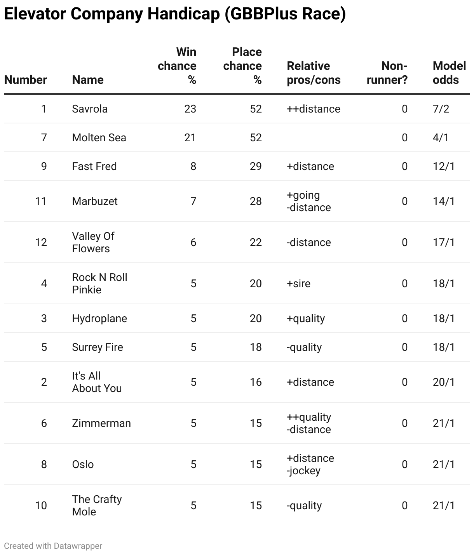Select Oslo's +distance -jockey cell
474x555 pixels.
pos(310,465)
